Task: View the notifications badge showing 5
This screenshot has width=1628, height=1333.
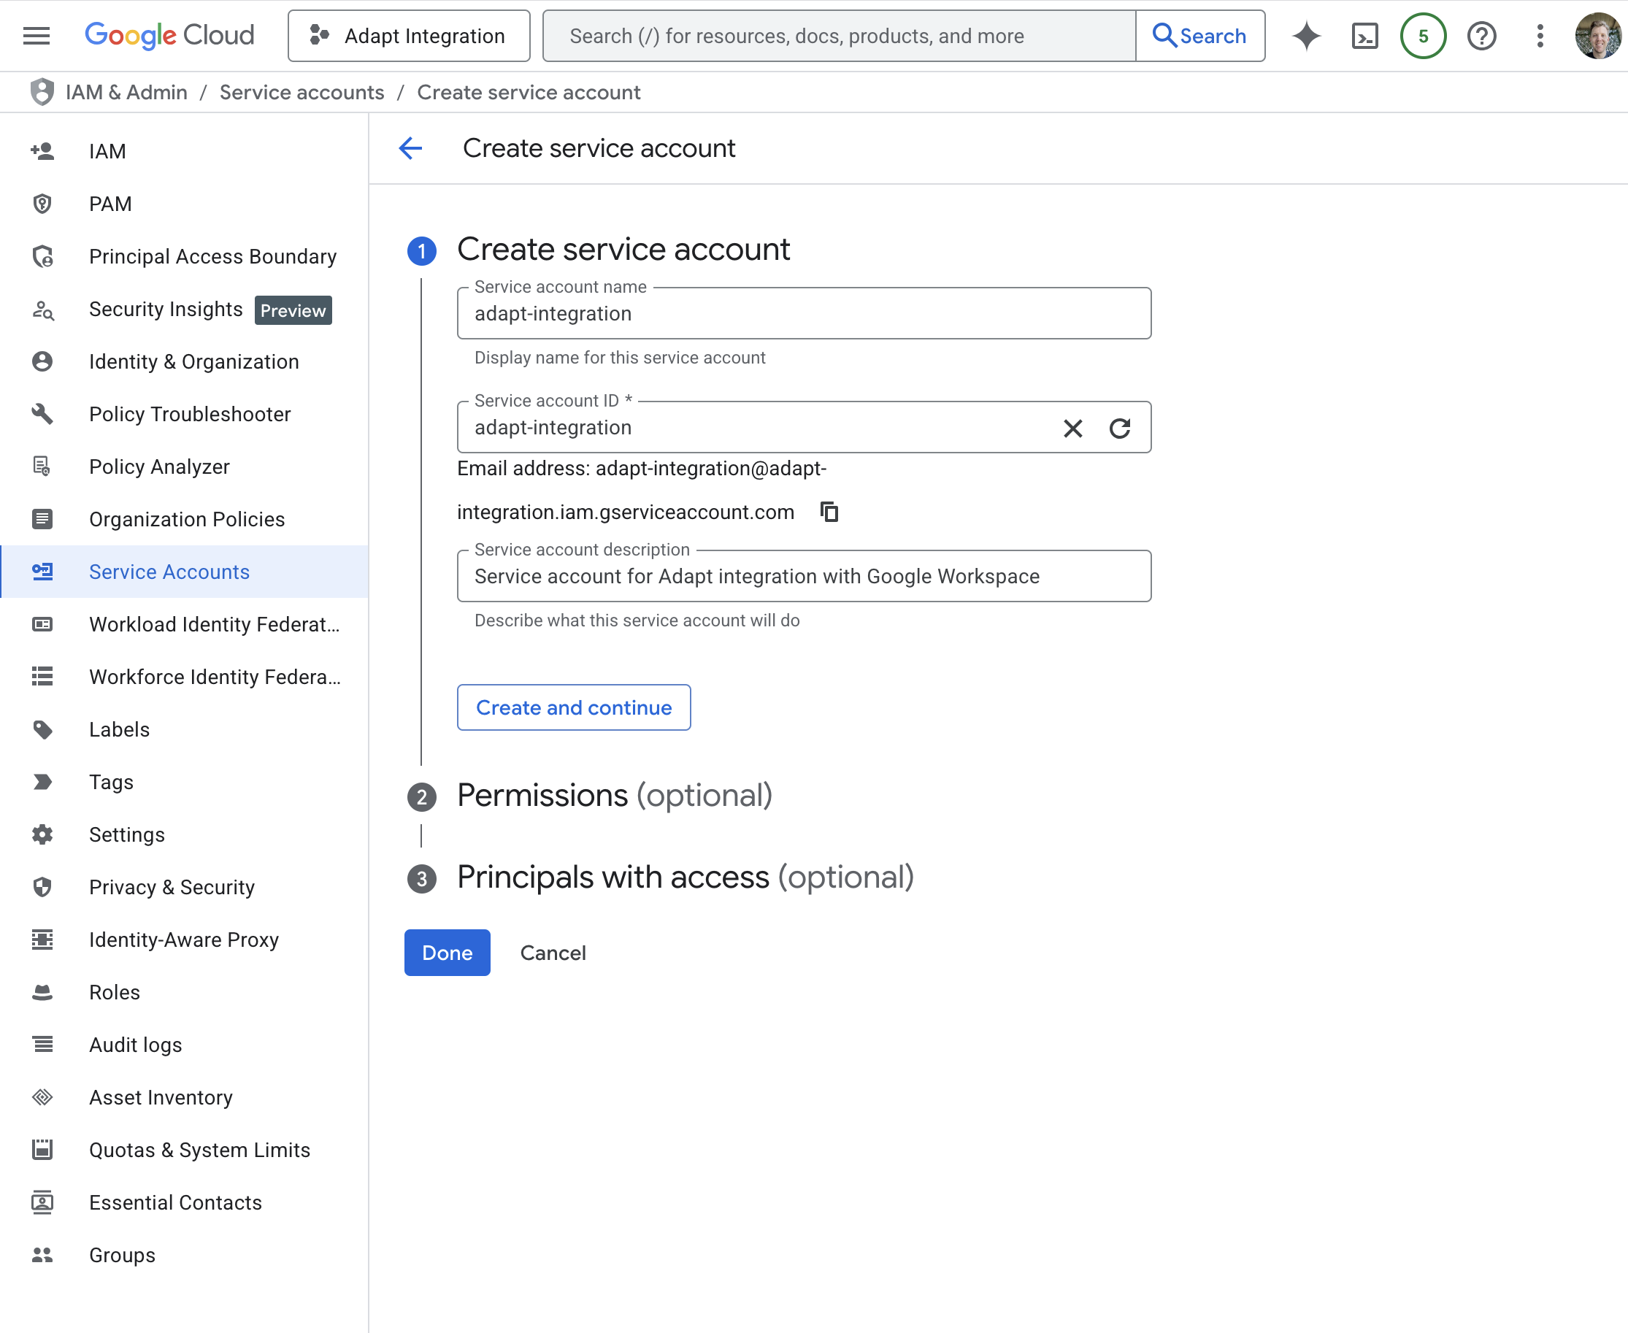Action: pyautogui.click(x=1423, y=35)
